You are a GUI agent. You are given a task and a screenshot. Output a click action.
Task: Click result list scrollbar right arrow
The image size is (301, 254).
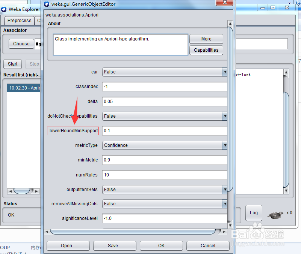coord(36,191)
